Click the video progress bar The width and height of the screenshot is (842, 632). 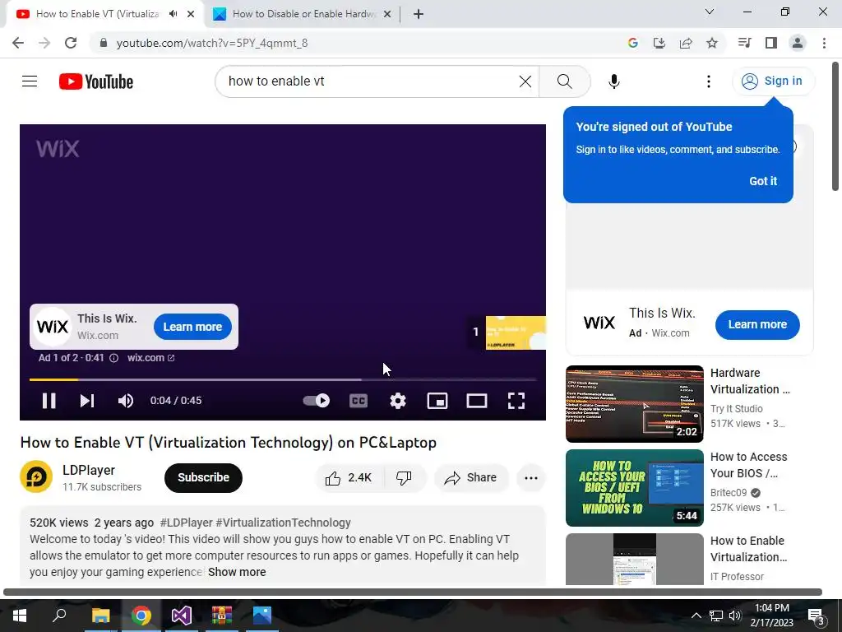(x=283, y=379)
